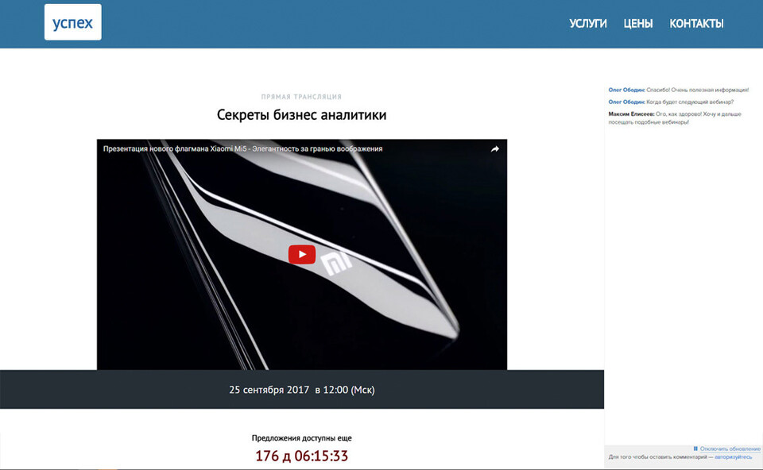Click the «Предложения доступны еще» caption
This screenshot has width=763, height=470.
302,438
